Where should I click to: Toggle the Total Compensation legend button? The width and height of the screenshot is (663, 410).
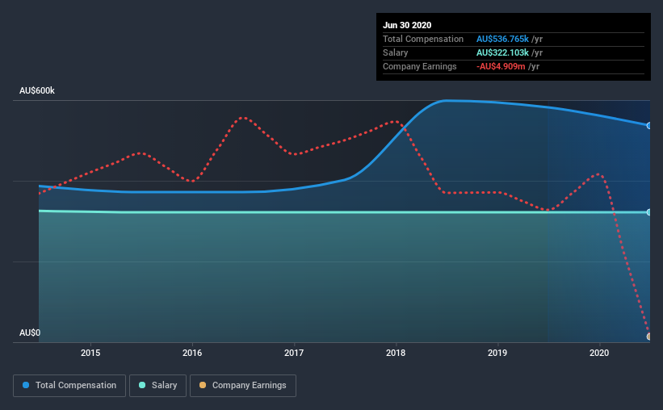coord(69,386)
